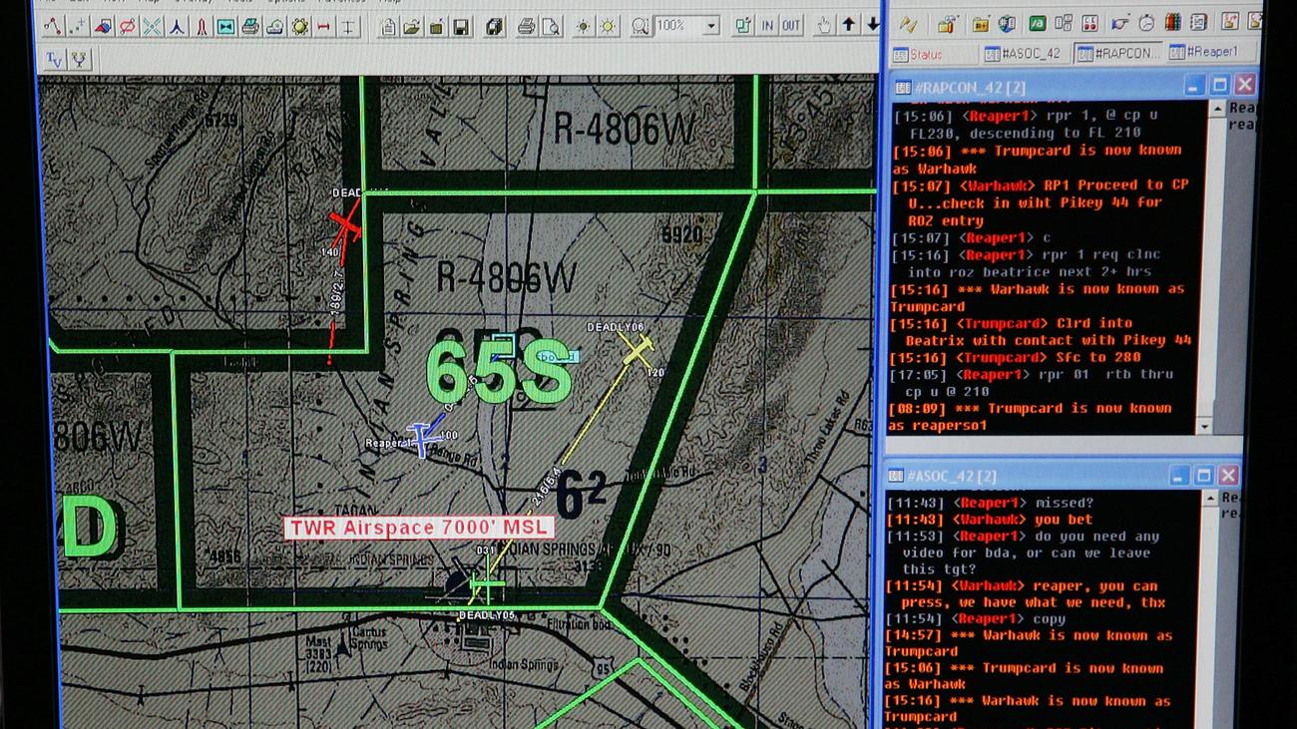Maximize the ASOC_42 chat window
Viewport: 1297px width, 729px height.
(1204, 476)
